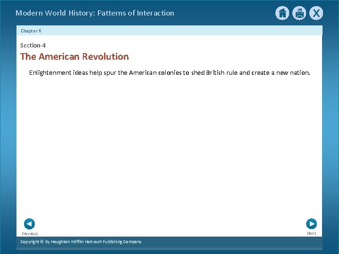Click the Enlightenment ideas summary sentence
Screen dimensions: 339x254
coord(169,73)
